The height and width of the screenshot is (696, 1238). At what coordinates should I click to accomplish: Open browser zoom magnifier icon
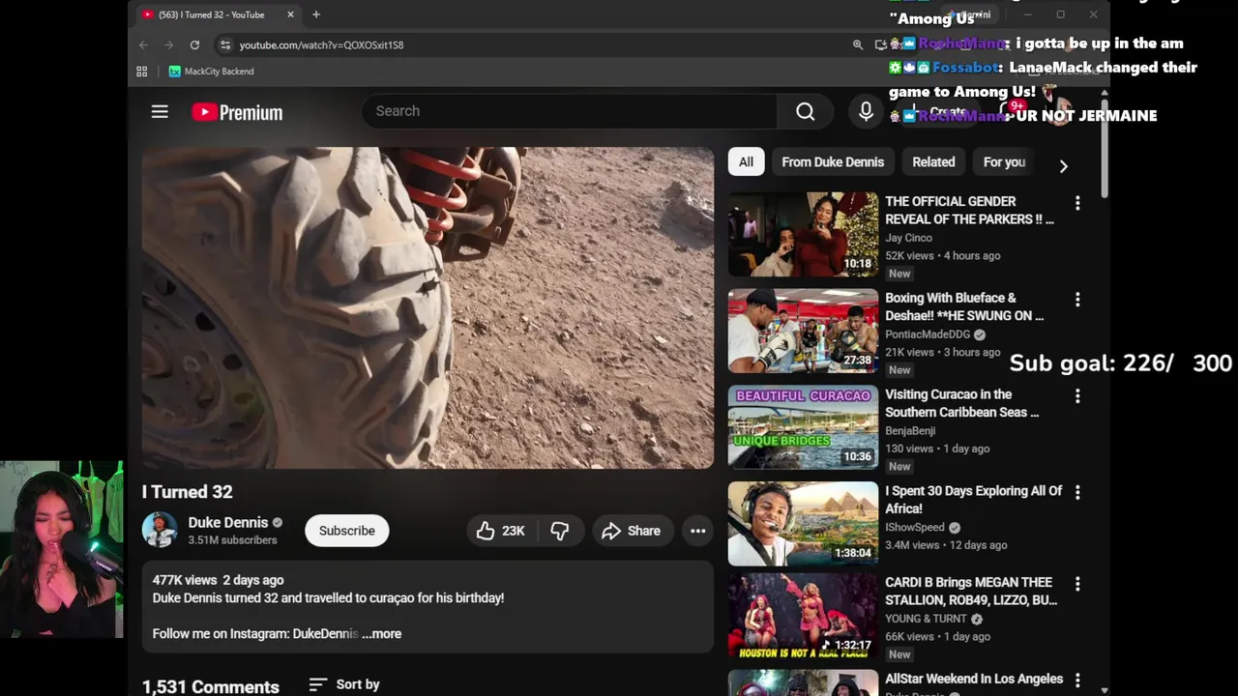point(857,44)
